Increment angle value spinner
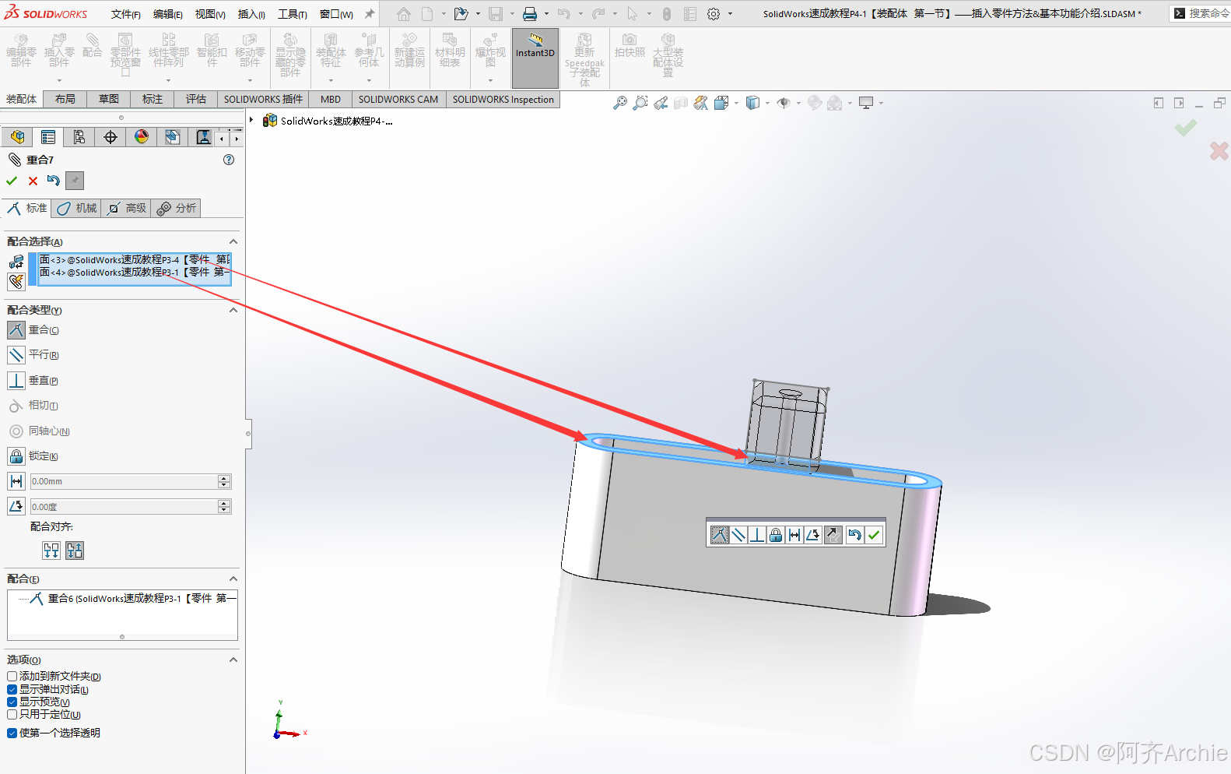The width and height of the screenshot is (1231, 774). [x=224, y=503]
